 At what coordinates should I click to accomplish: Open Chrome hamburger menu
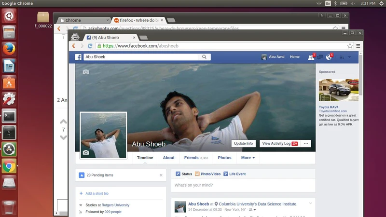tap(358, 46)
